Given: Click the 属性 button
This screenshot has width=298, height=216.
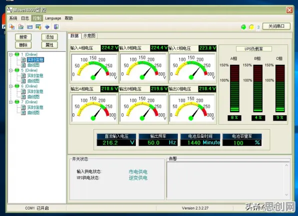Looking at the screenshot, I should point(49,45).
